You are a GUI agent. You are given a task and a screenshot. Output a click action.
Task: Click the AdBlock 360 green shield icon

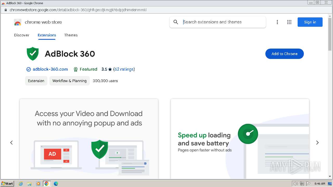[x=33, y=54]
